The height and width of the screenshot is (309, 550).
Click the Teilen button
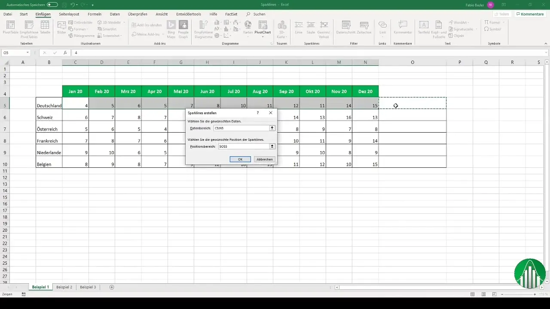click(x=502, y=14)
